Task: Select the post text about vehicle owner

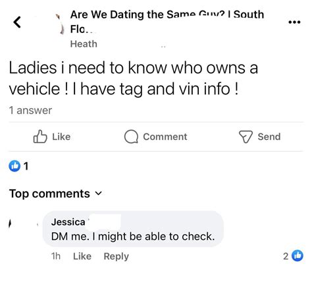Action: click(x=134, y=79)
